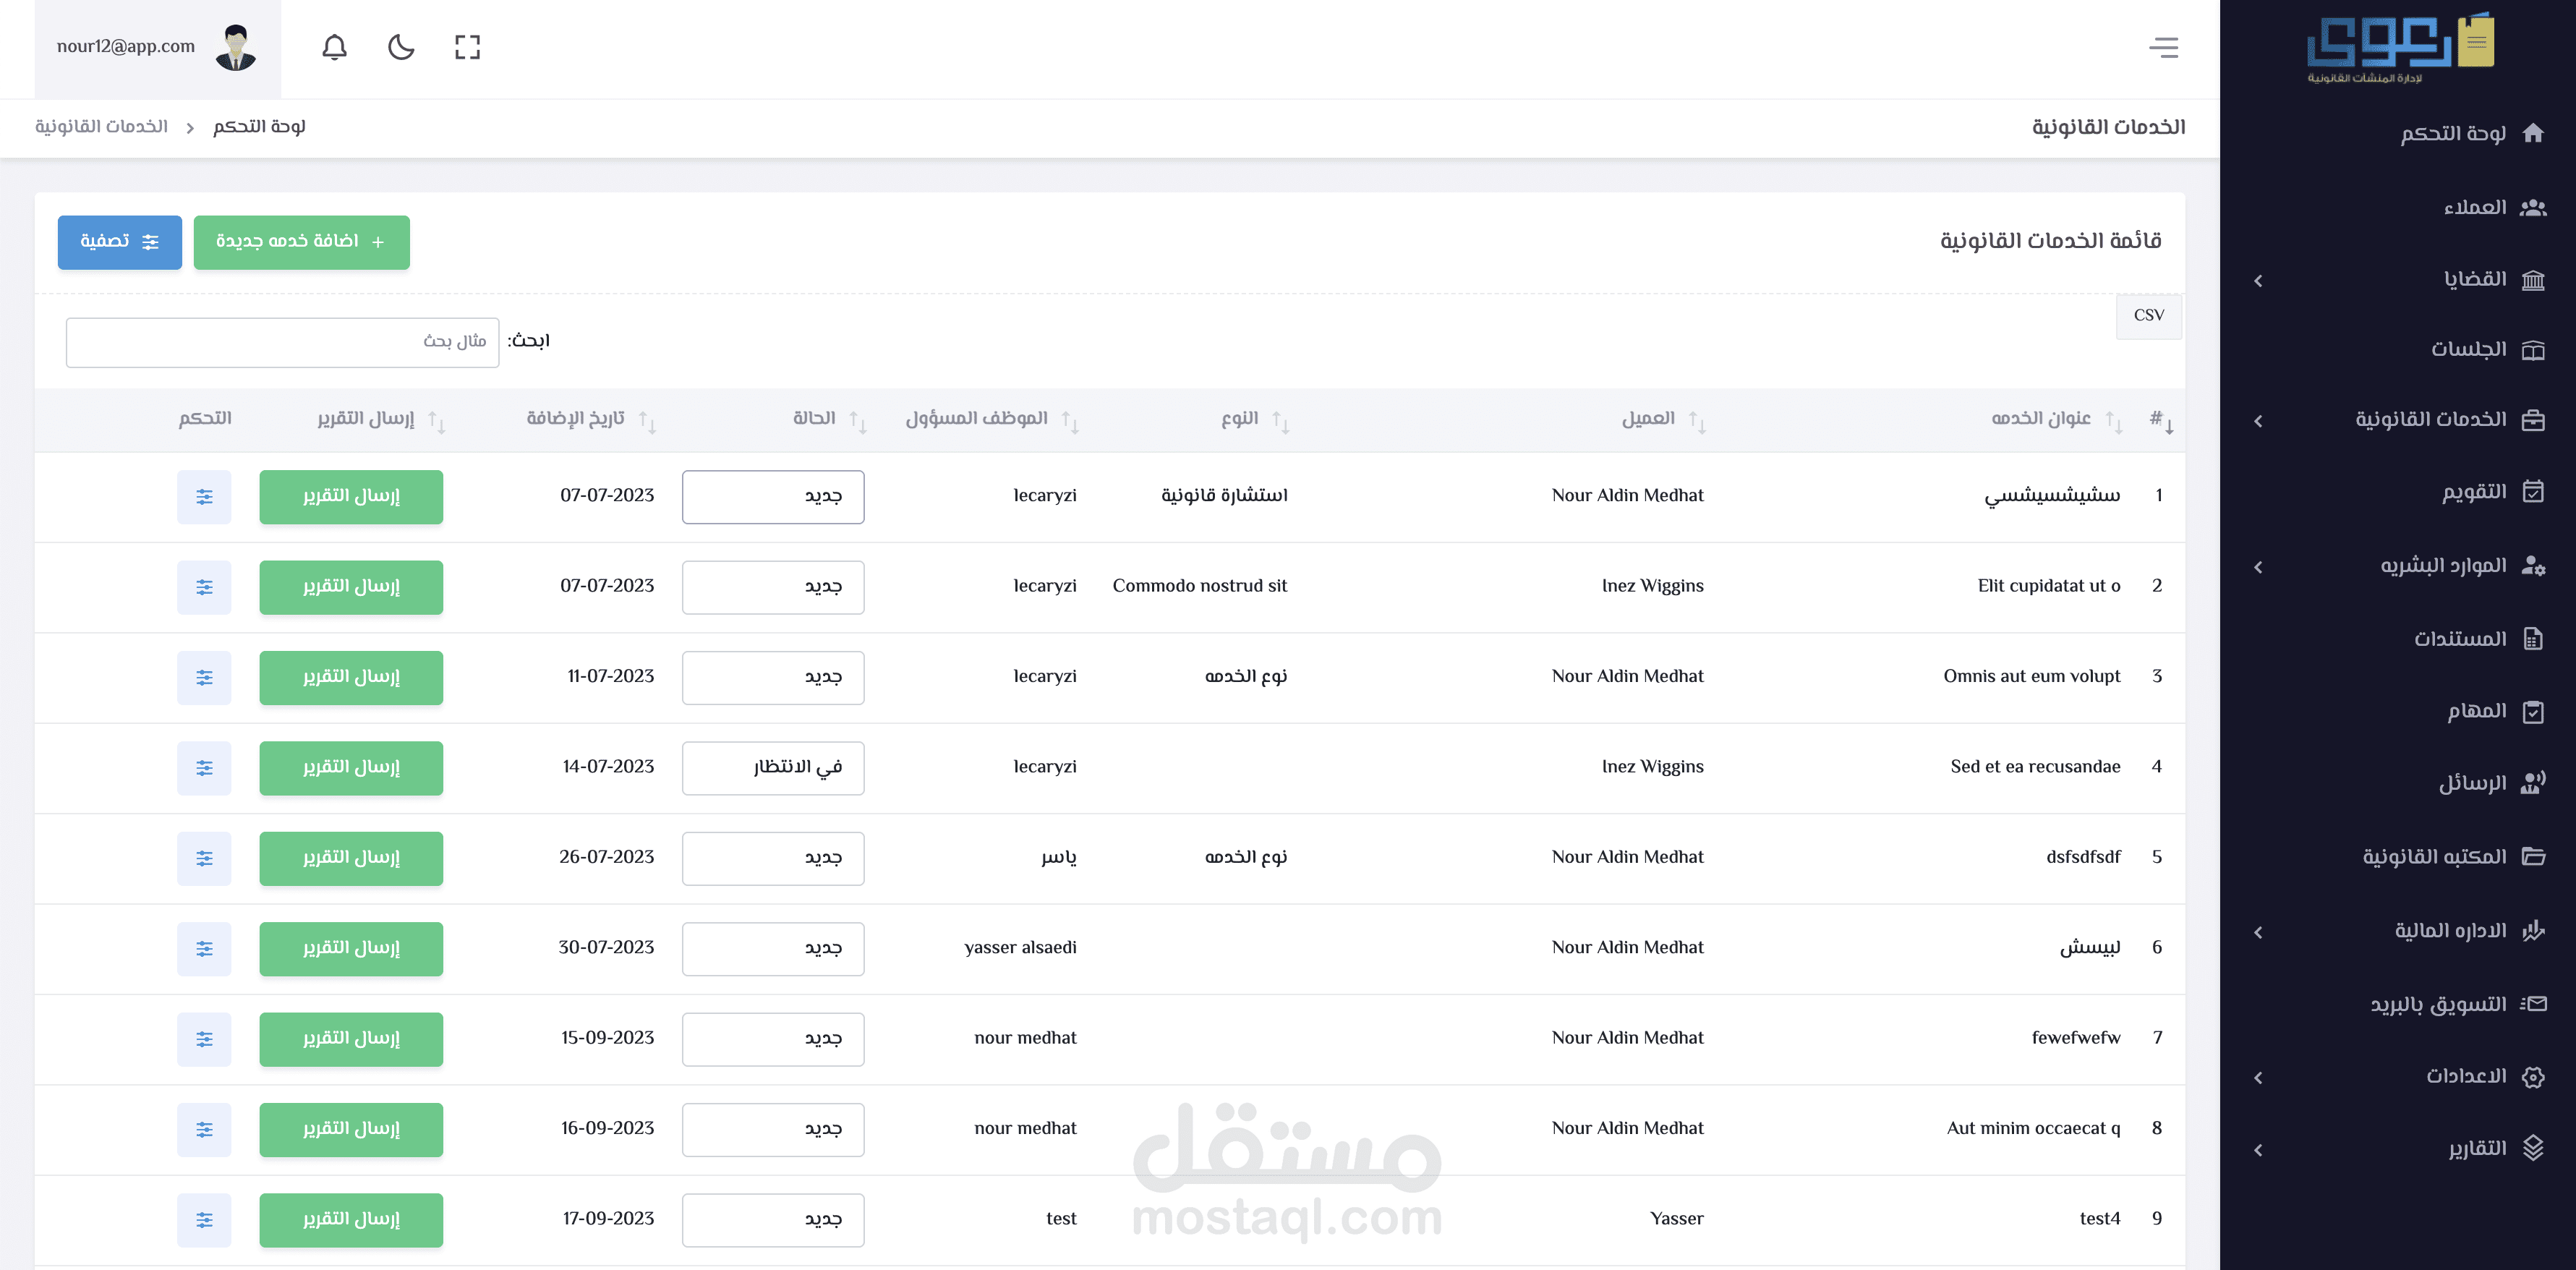This screenshot has height=1270, width=2576.
Task: Click the user avatar for nour12@app.com
Action: (x=236, y=47)
